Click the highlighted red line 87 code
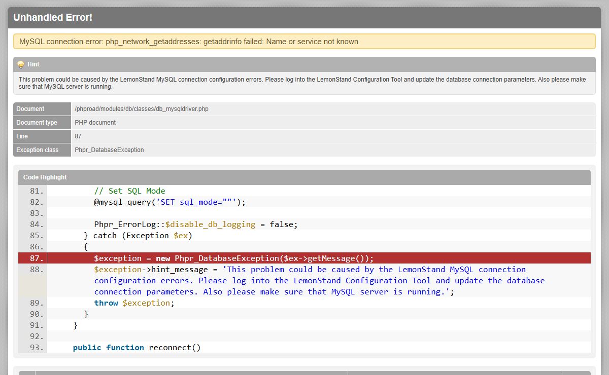Viewport: 609px width, 375px height. pyautogui.click(x=234, y=258)
